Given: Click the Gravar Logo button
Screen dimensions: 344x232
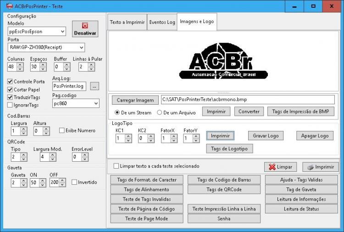Looking at the screenshot, I should tap(266, 136).
